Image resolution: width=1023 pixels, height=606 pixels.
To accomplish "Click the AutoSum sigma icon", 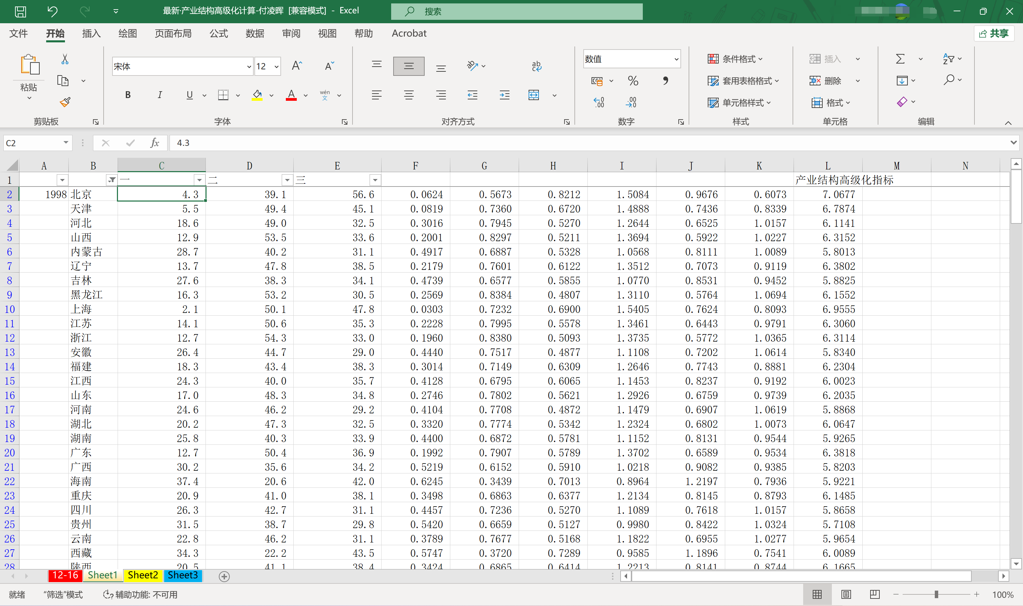I will coord(900,59).
